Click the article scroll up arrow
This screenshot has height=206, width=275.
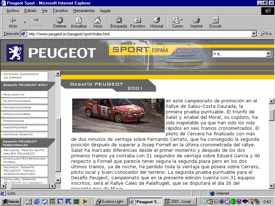click(x=271, y=101)
